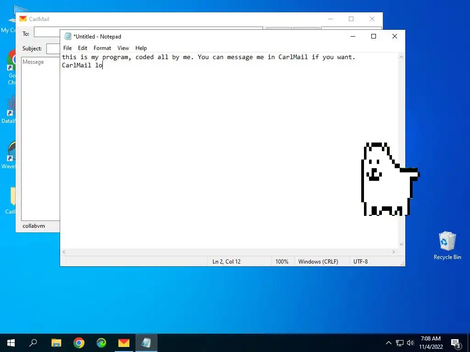Click Notepad vertical scrollbar up arrow
470x352 pixels.
[x=401, y=57]
